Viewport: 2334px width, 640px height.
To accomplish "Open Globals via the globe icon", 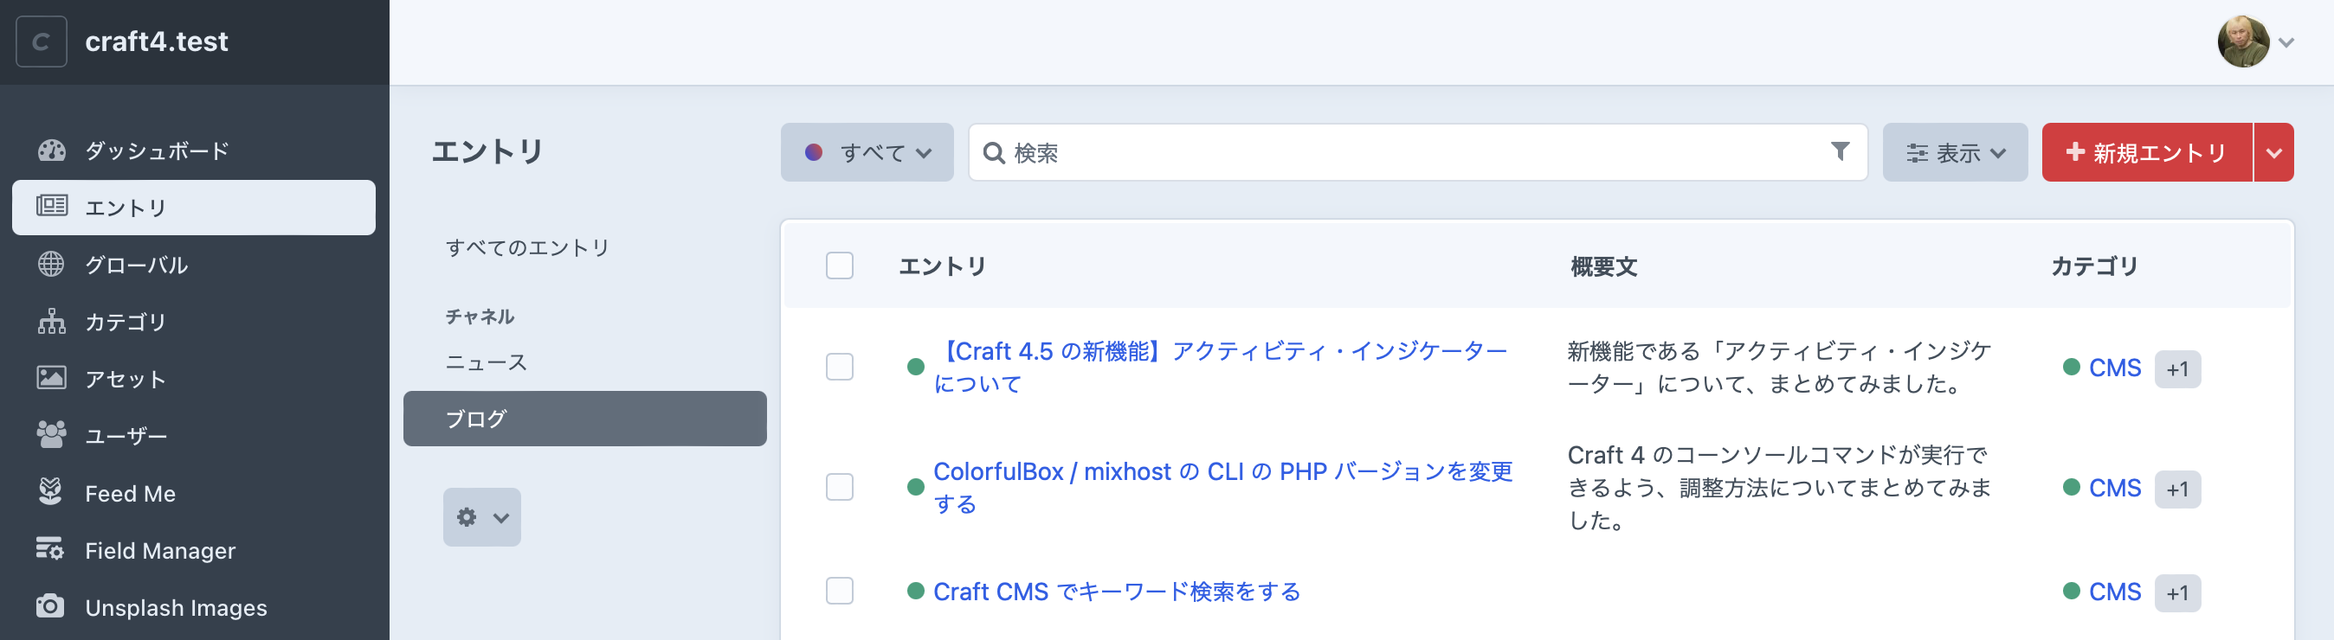I will [x=51, y=265].
